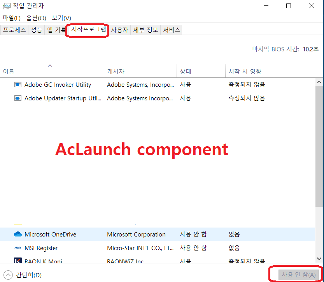The image size is (324, 282).
Task: Maximize the Task Manager window
Action: (x=289, y=6)
